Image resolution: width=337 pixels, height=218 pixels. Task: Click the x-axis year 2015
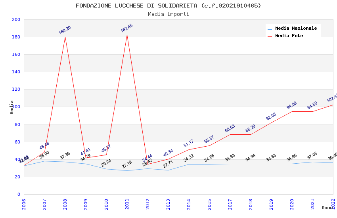point(210,205)
